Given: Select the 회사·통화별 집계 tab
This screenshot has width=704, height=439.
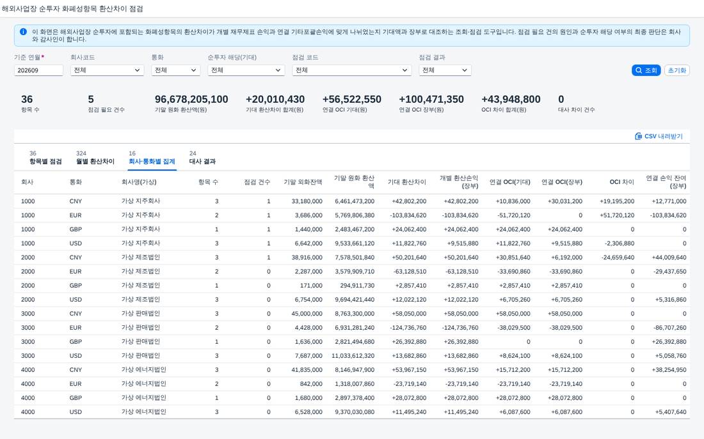Looking at the screenshot, I should (152, 158).
